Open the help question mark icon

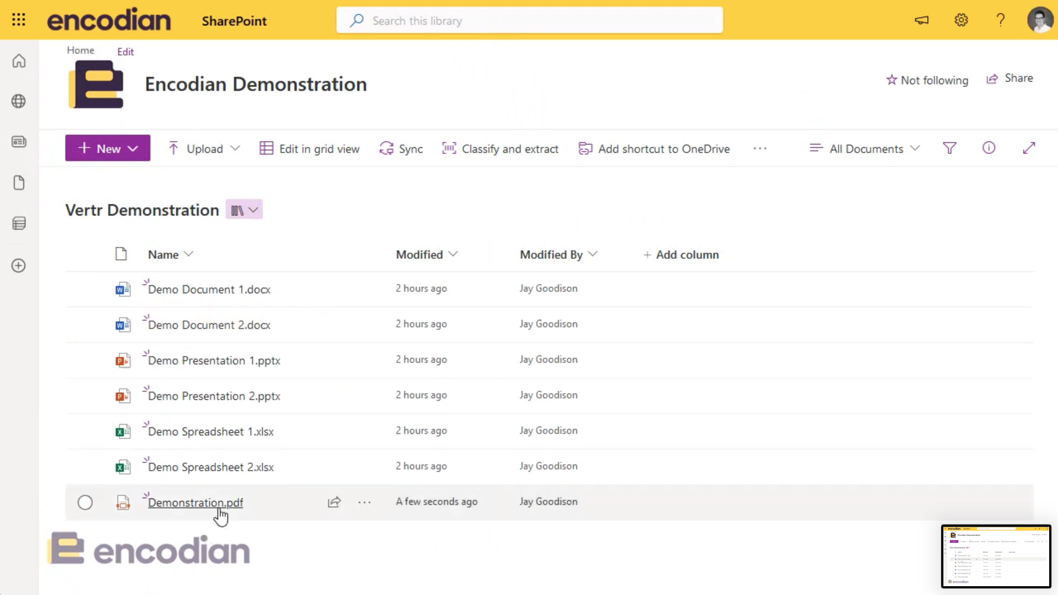1001,20
